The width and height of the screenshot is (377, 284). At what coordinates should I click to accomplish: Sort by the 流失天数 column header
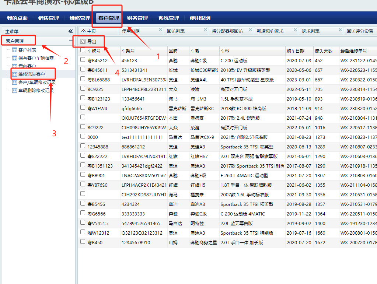[x=324, y=51]
